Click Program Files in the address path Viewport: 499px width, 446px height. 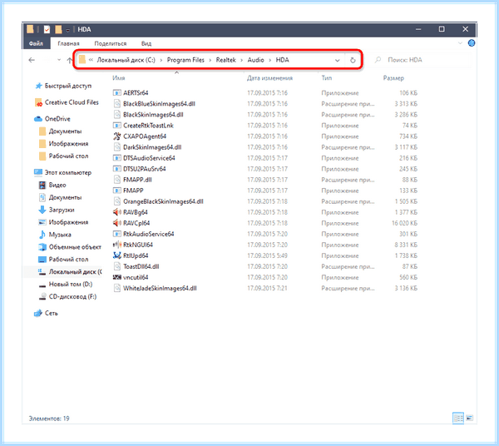pos(185,60)
